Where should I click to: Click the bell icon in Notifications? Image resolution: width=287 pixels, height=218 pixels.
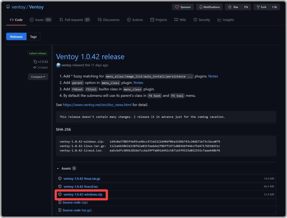click(x=201, y=7)
